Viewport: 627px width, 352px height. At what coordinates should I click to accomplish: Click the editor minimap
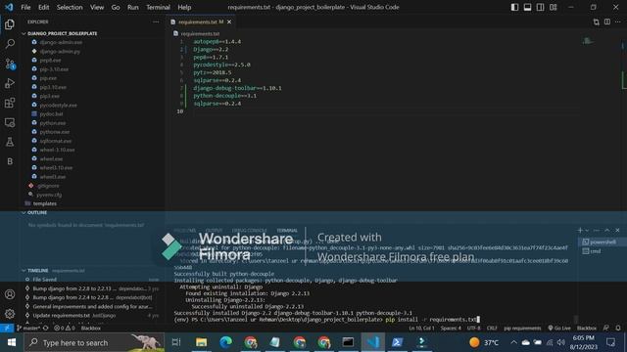(588, 41)
